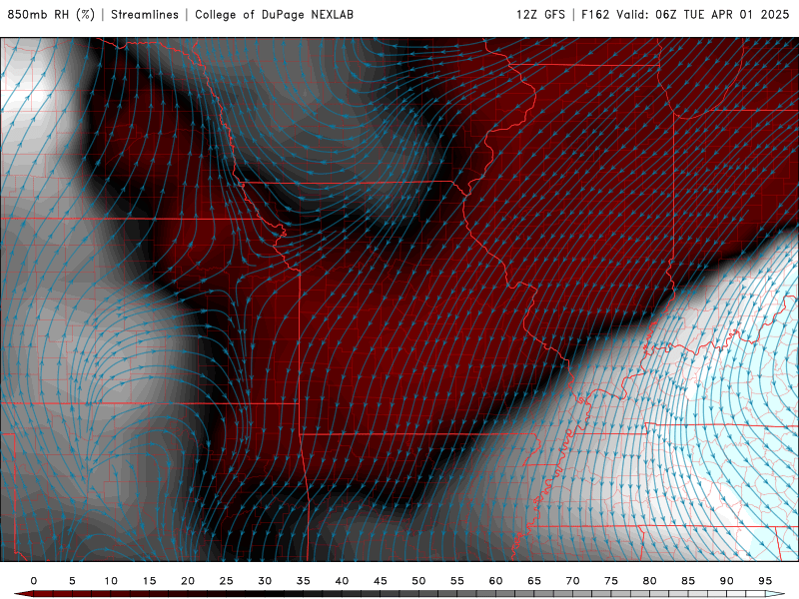This screenshot has height=599, width=799.
Task: Click the "College of DuPage NEXLAB" text
Action: pyautogui.click(x=274, y=14)
